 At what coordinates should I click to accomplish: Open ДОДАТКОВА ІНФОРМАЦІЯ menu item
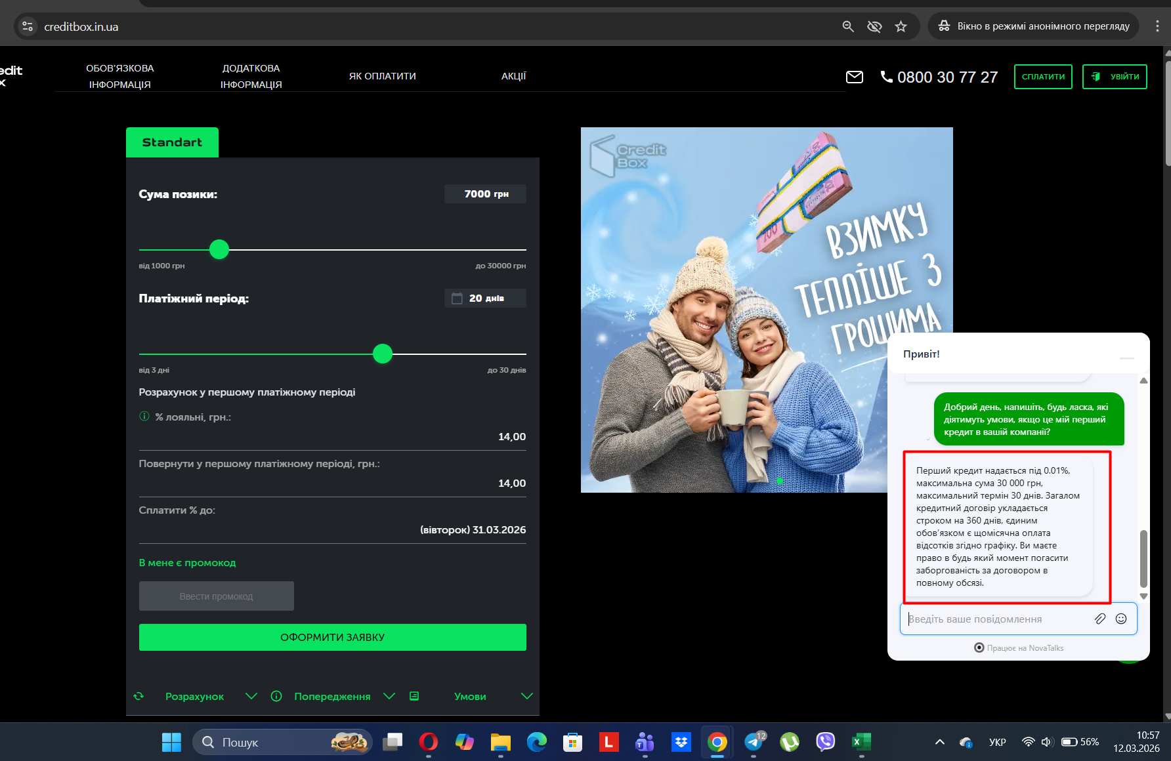(251, 76)
